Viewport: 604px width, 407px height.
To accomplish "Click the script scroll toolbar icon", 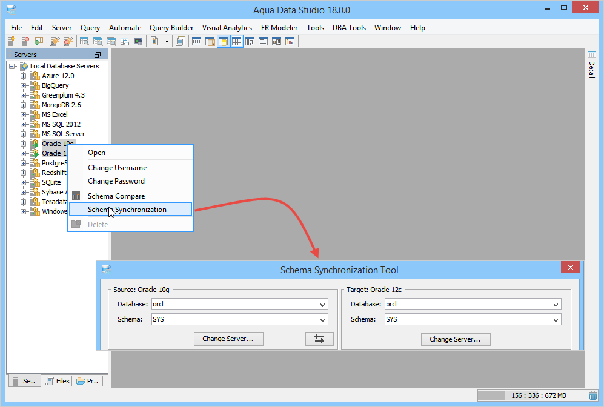I will [x=181, y=41].
